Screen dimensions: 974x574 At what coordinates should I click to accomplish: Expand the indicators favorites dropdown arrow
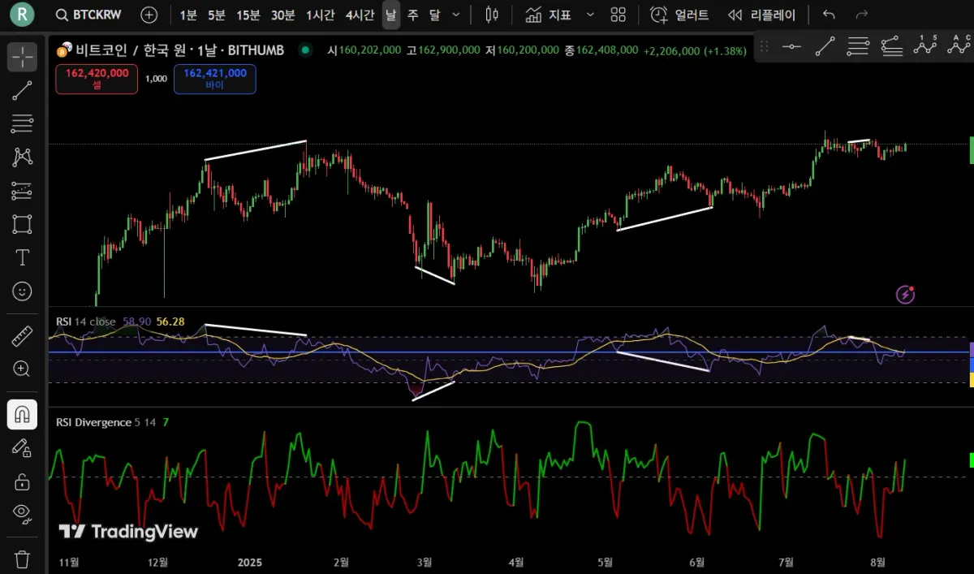[590, 15]
